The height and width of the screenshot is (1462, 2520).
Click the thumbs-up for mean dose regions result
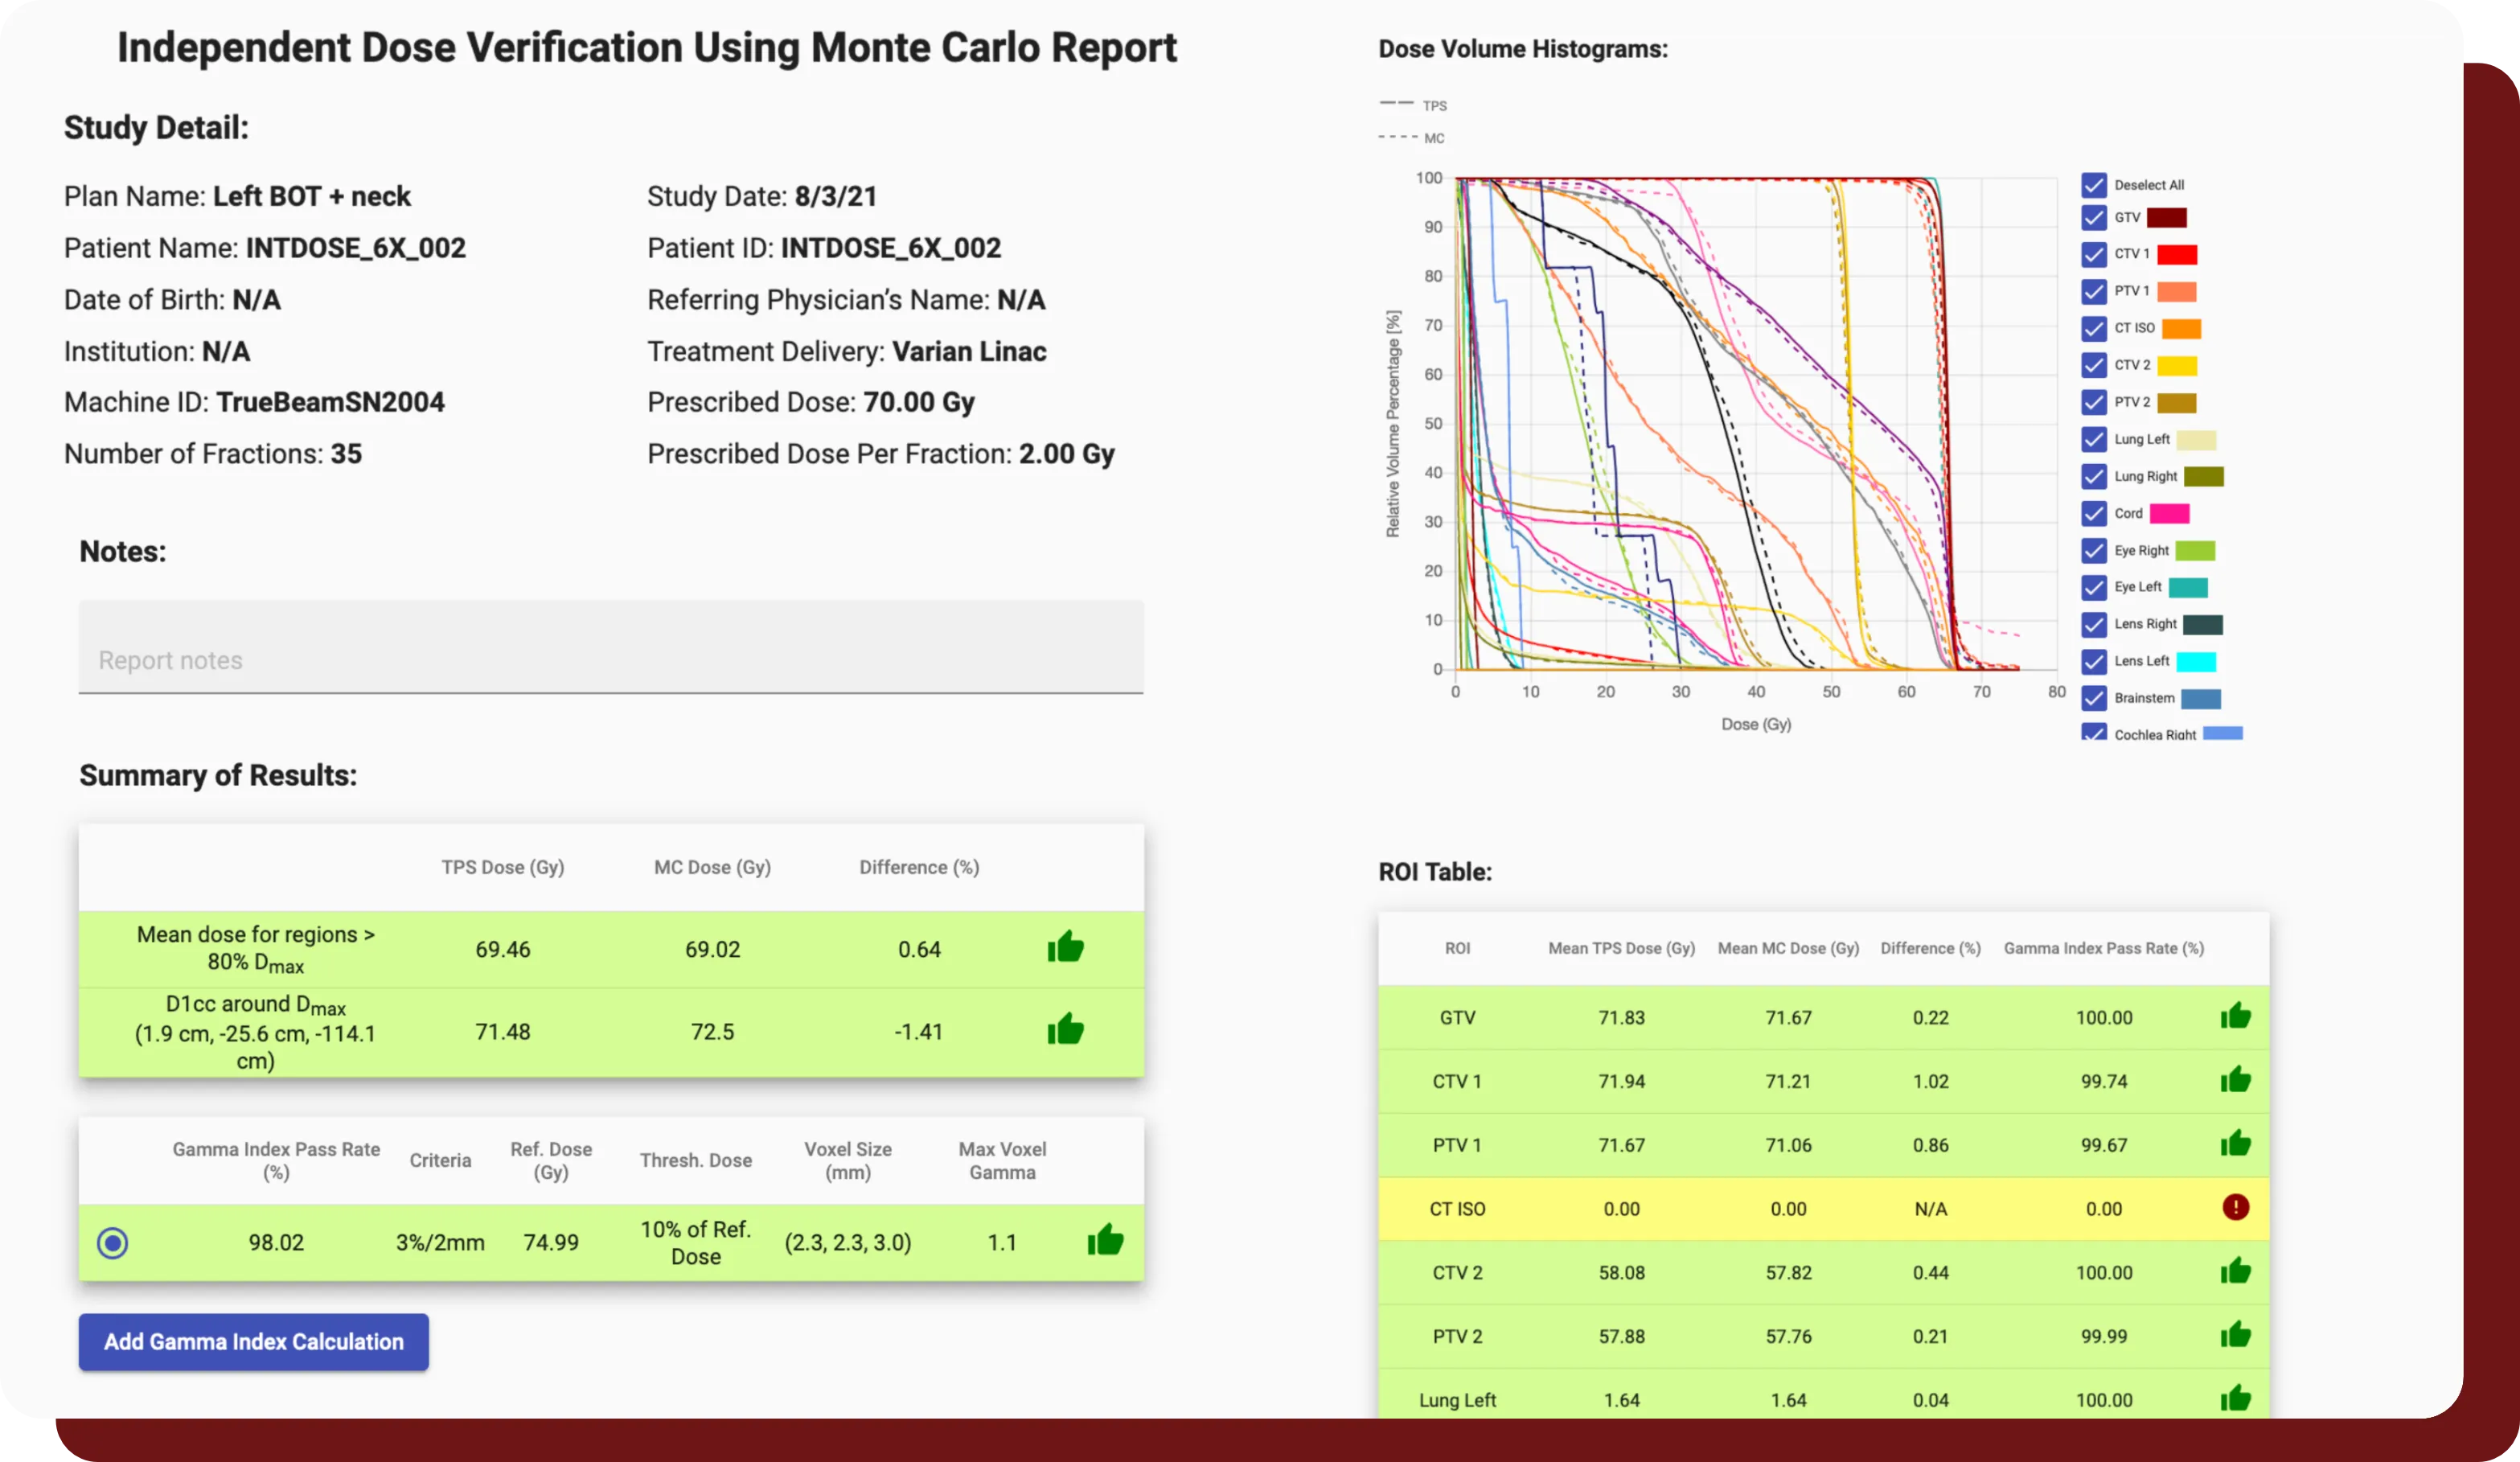pyautogui.click(x=1066, y=948)
